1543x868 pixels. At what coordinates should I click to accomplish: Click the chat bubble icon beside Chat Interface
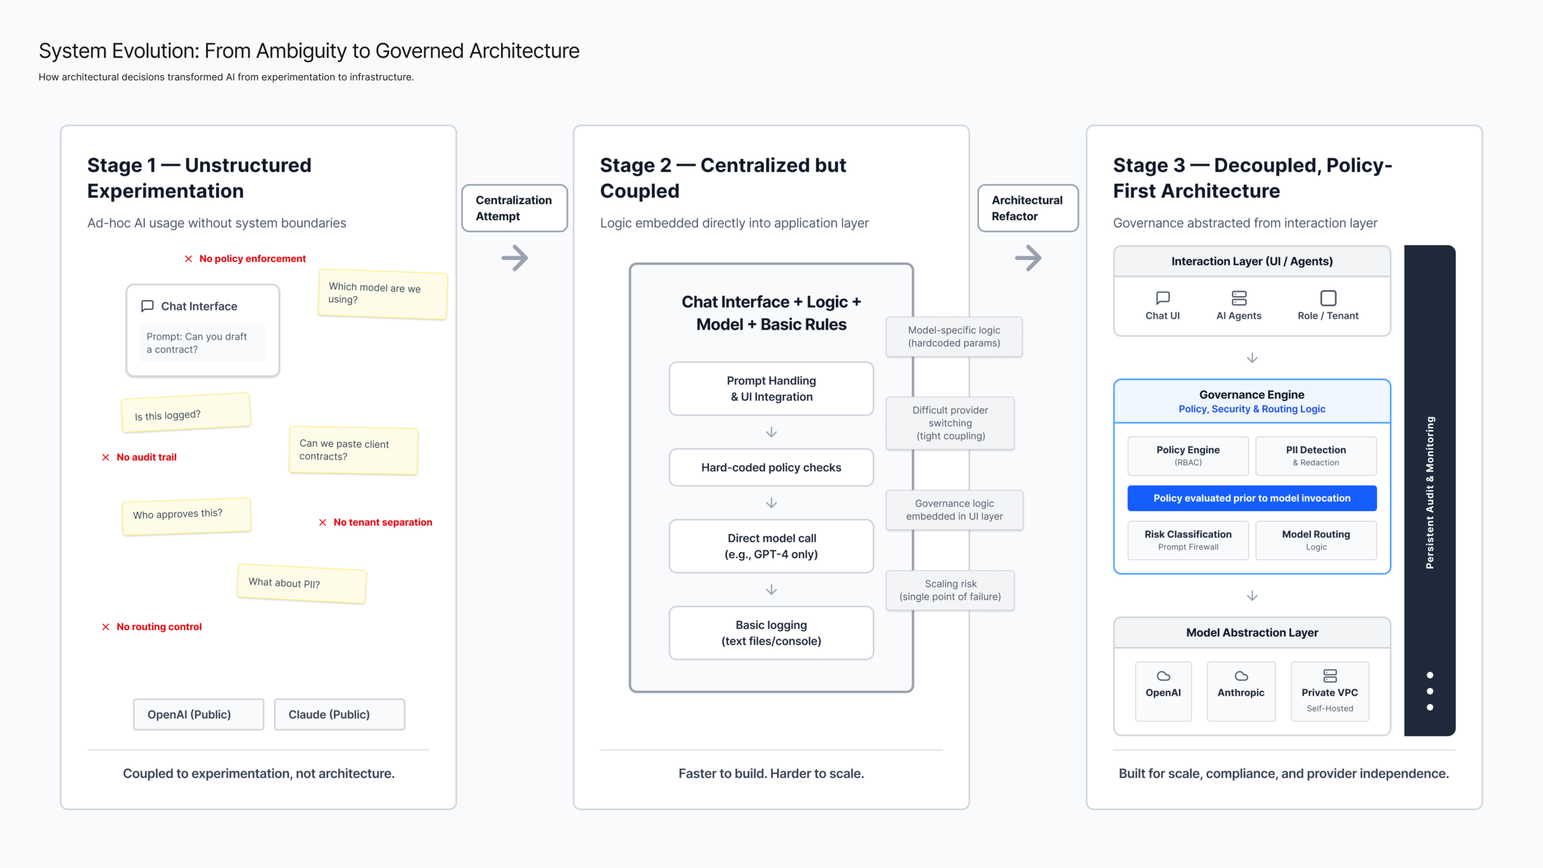click(x=147, y=306)
